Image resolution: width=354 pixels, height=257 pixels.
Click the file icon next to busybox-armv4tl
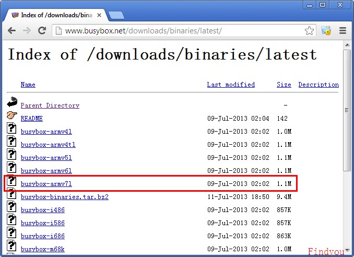click(x=11, y=141)
